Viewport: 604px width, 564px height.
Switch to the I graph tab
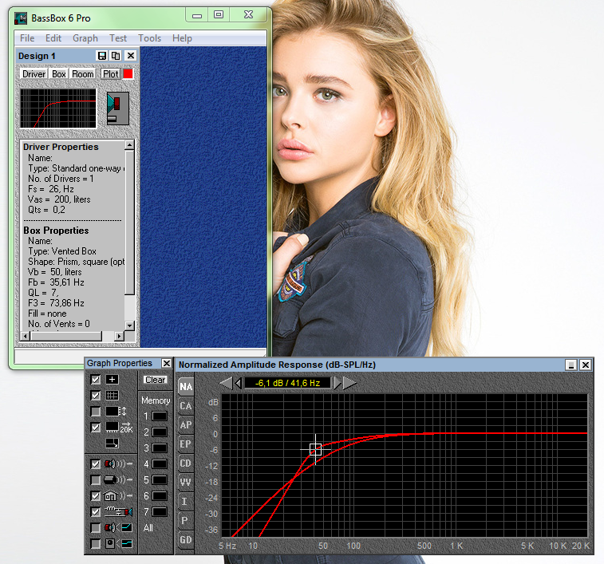pos(186,501)
